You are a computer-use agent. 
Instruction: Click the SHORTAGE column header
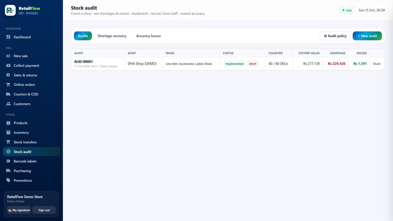[338, 53]
